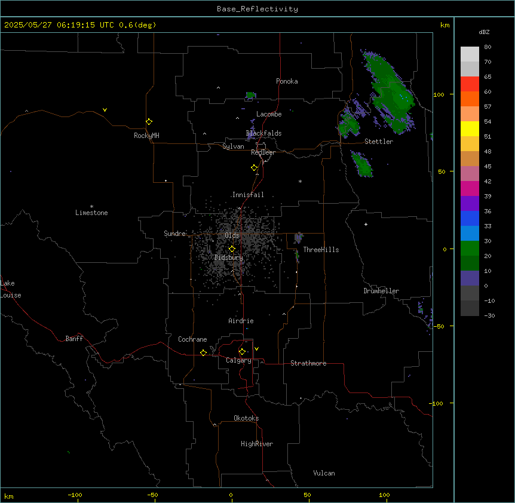Click the Strathmore town label
Viewport: 515px width, 503px height.
[x=308, y=363]
